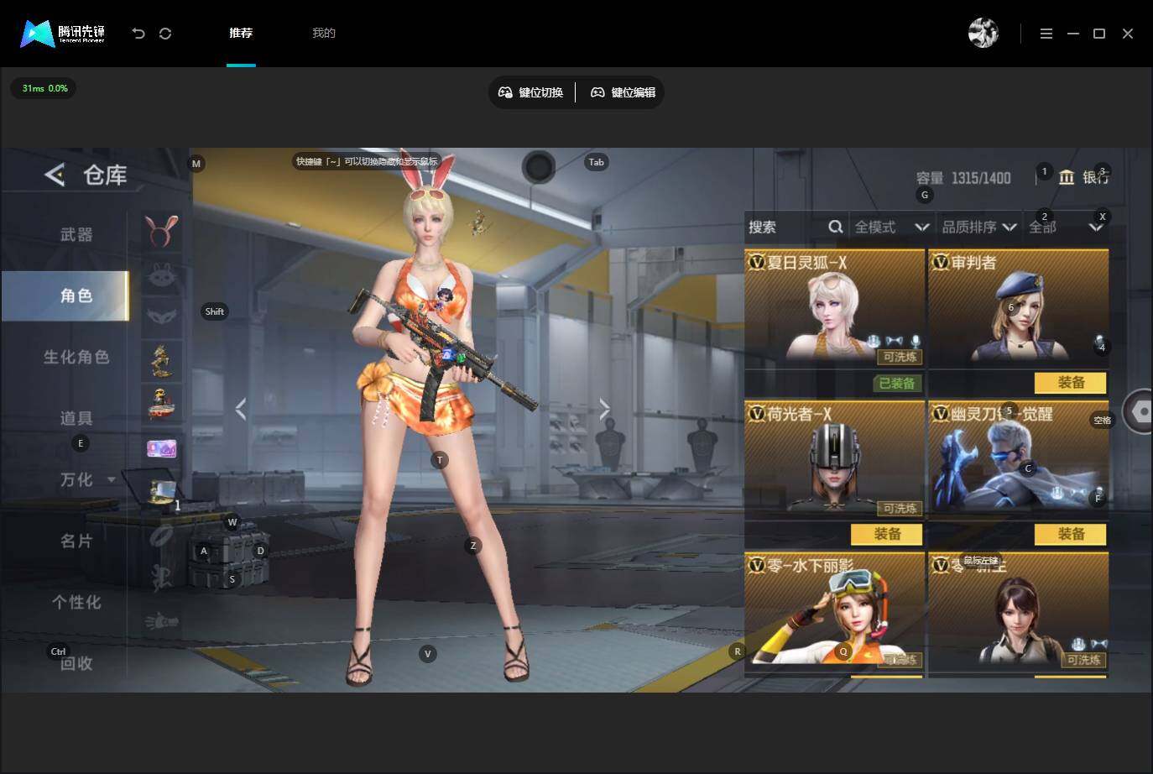Select the spray hand gesture slot
The height and width of the screenshot is (774, 1153).
pyautogui.click(x=162, y=622)
